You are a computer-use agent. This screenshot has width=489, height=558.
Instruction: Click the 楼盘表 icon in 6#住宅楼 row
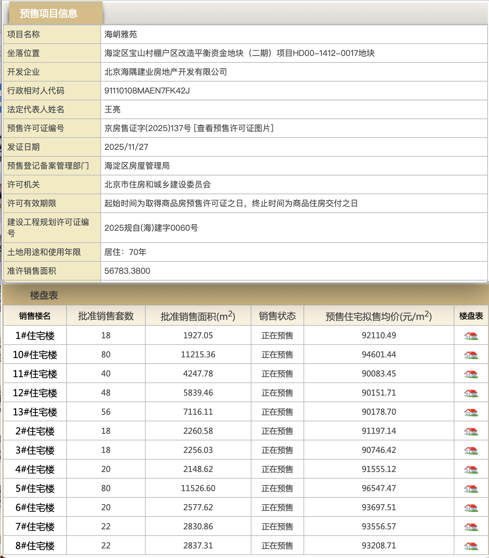pos(471,508)
